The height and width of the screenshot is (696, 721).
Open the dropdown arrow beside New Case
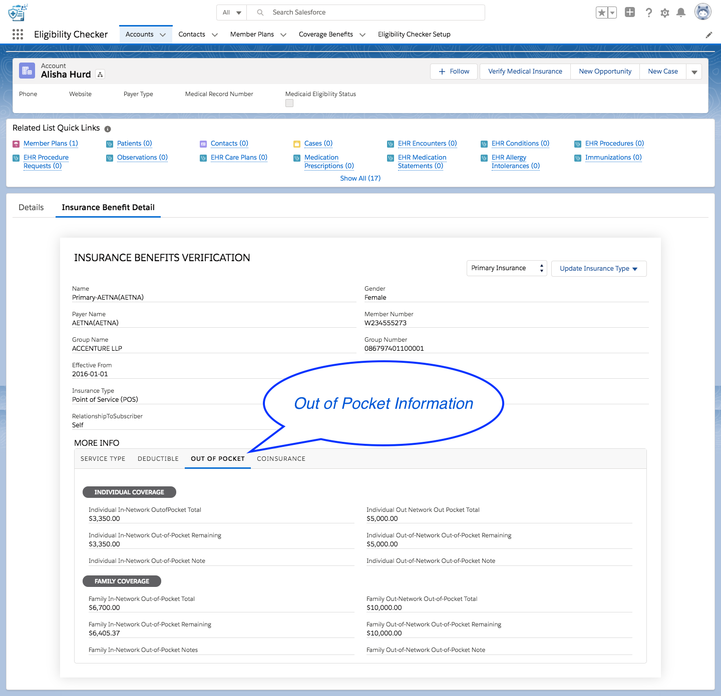(x=694, y=71)
